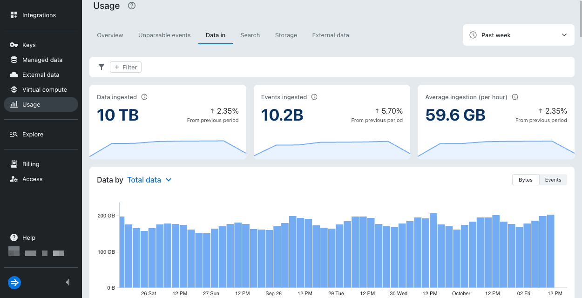Switch the chart to Events
The height and width of the screenshot is (298, 582).
tap(553, 180)
